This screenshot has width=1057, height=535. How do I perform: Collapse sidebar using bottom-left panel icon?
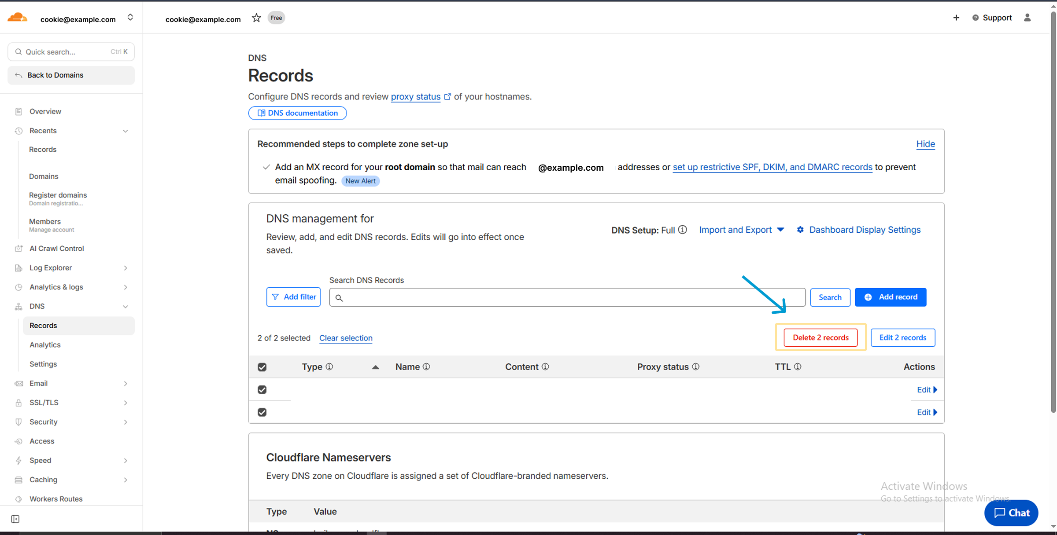pyautogui.click(x=15, y=519)
